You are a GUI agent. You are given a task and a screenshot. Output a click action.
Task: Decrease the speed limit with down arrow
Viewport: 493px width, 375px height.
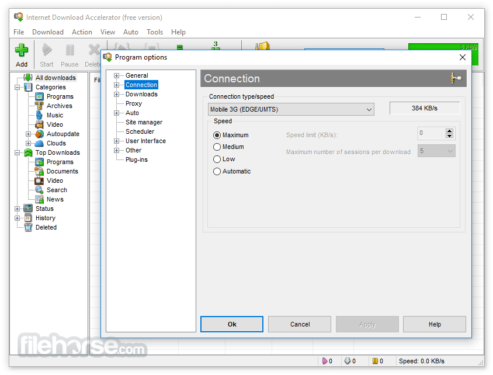tap(450, 136)
